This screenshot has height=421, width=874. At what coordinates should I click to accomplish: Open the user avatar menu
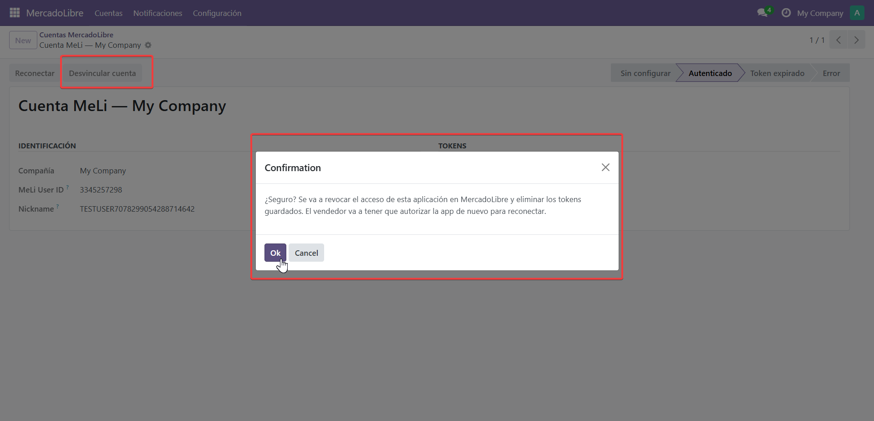click(857, 13)
